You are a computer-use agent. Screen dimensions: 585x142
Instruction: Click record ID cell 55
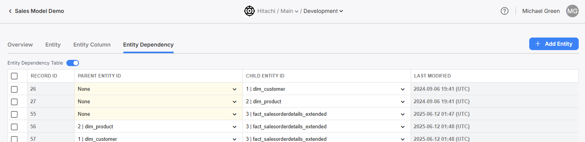pos(51,114)
